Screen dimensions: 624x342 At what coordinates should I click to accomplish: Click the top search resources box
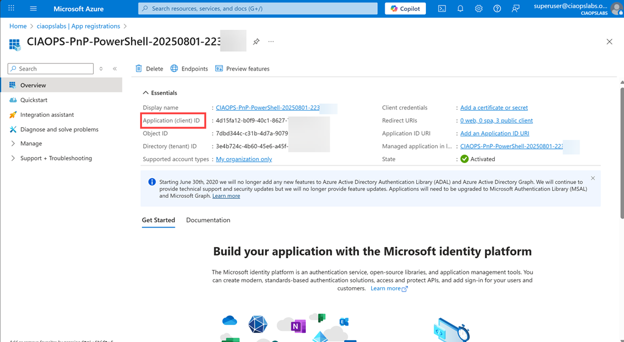click(x=258, y=9)
